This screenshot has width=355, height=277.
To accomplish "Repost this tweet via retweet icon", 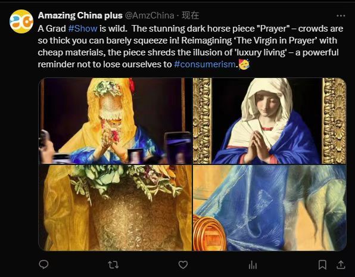I will point(113,264).
